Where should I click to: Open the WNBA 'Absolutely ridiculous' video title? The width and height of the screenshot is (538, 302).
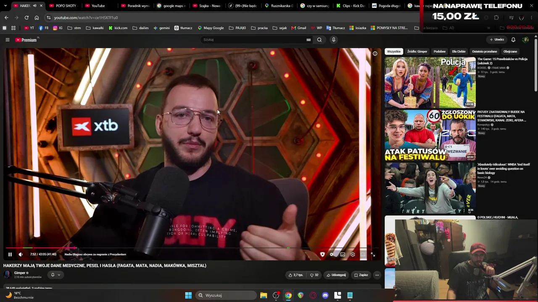pyautogui.click(x=504, y=169)
